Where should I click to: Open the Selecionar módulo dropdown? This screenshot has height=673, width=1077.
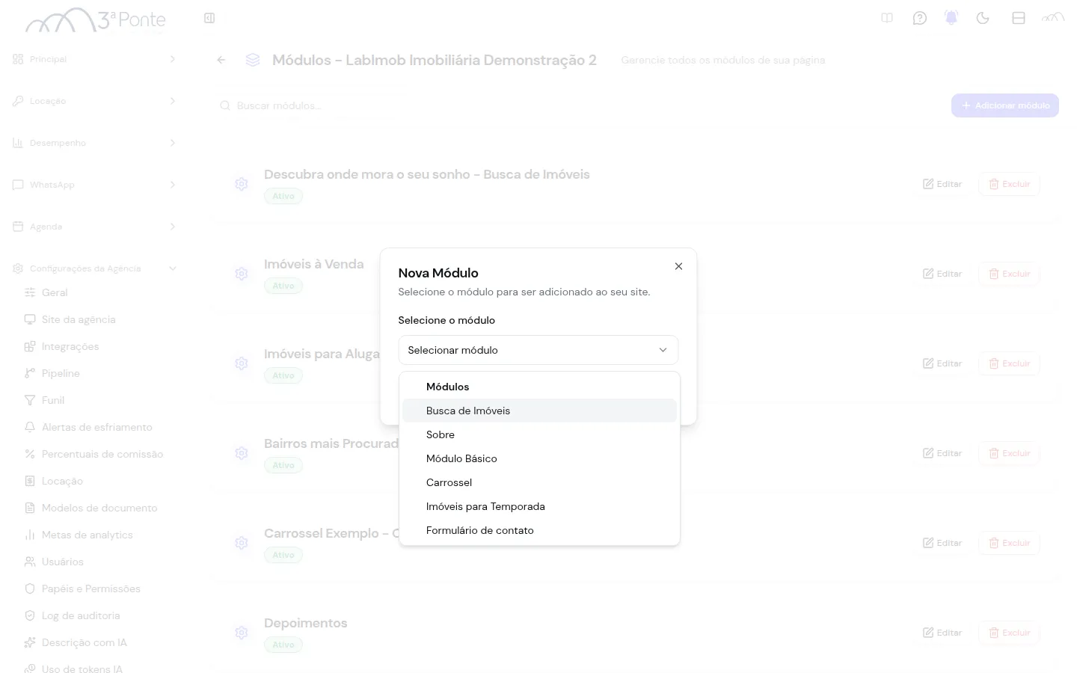538,350
